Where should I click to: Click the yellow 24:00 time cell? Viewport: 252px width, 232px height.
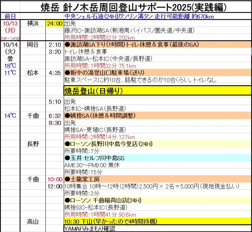(54, 23)
